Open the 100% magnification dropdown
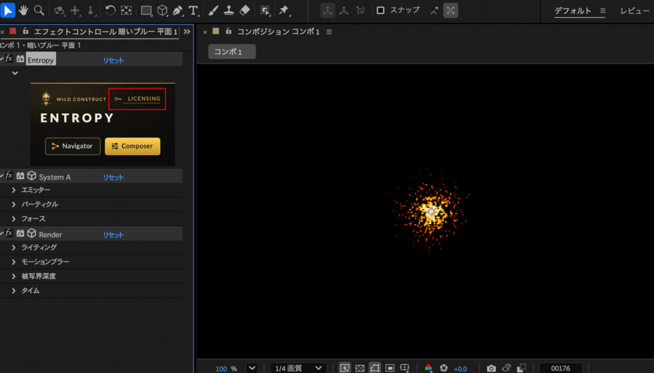Screen dimensions: 654x373 [252, 368]
